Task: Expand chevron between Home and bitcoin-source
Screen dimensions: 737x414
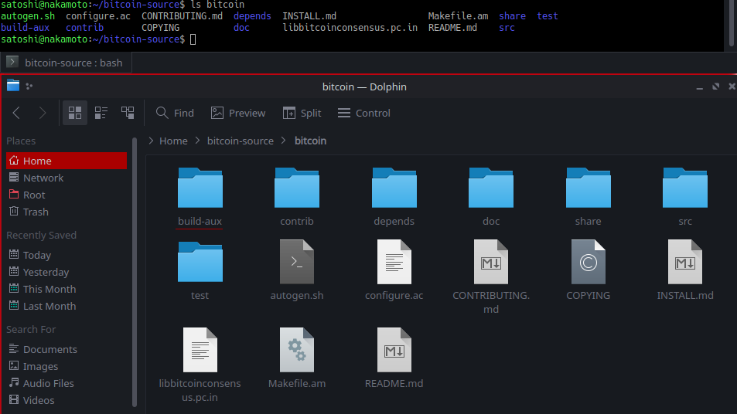Action: tap(197, 141)
